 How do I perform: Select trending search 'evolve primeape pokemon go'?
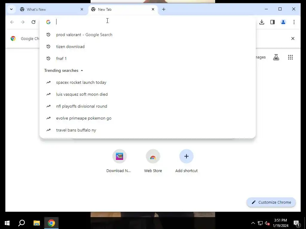click(x=148, y=118)
